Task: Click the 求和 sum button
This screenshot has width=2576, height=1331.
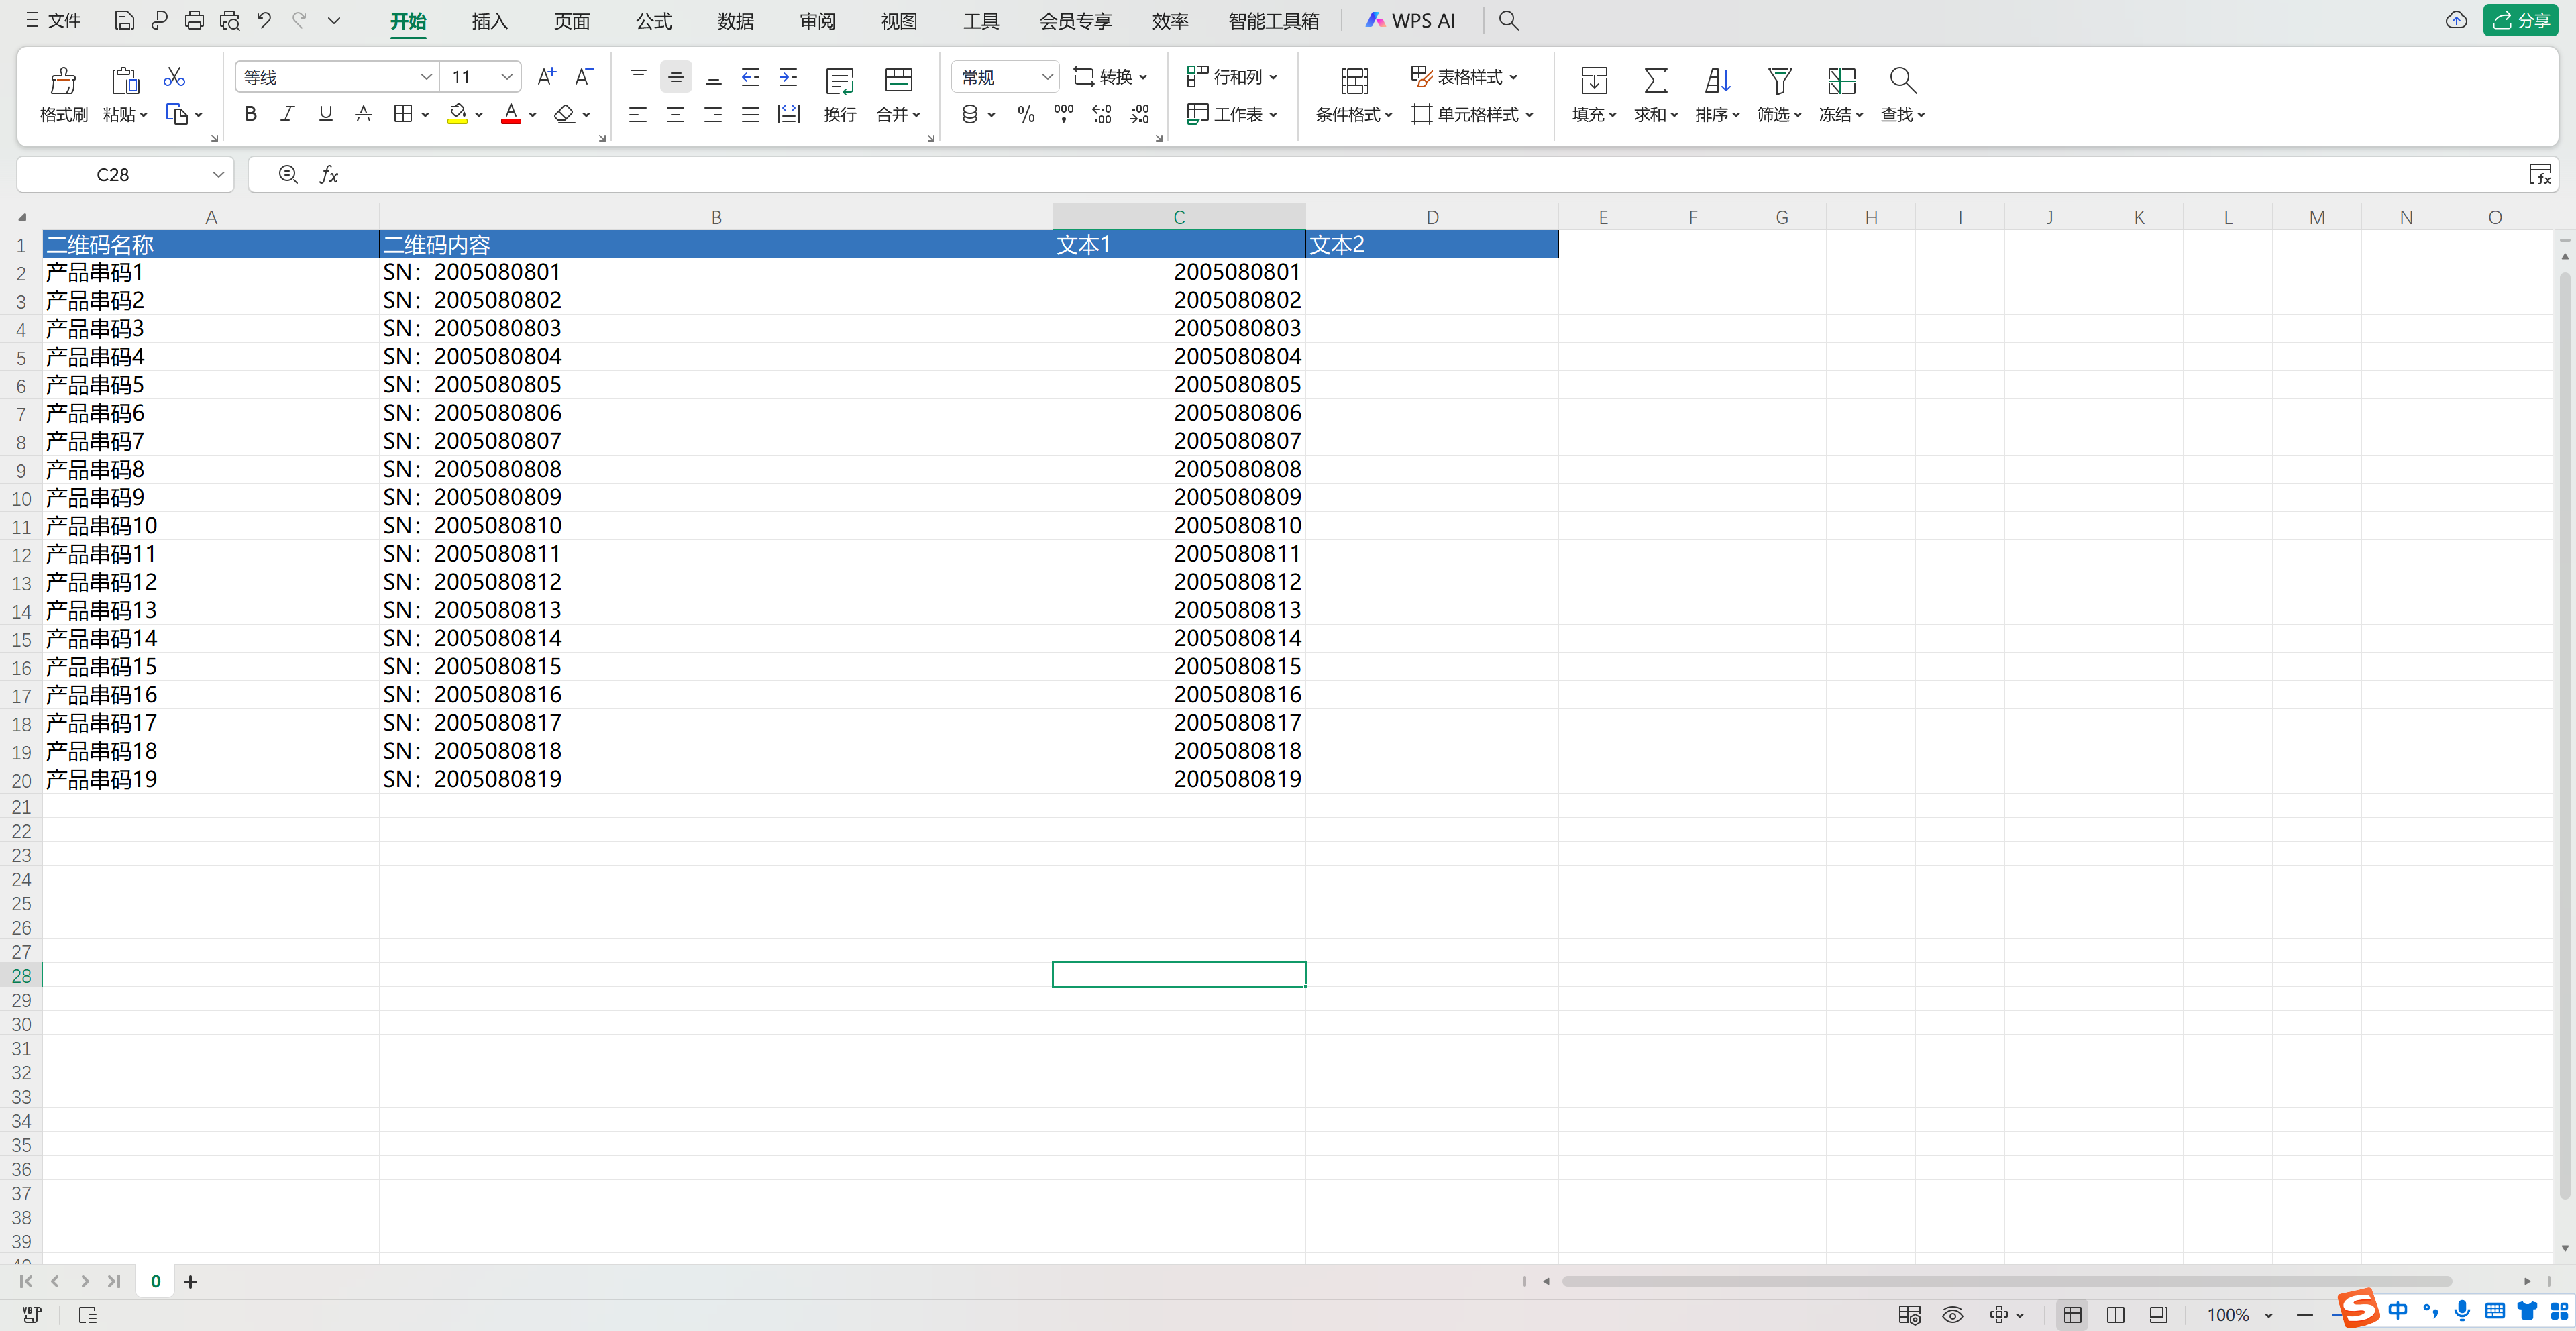Action: pos(1656,95)
